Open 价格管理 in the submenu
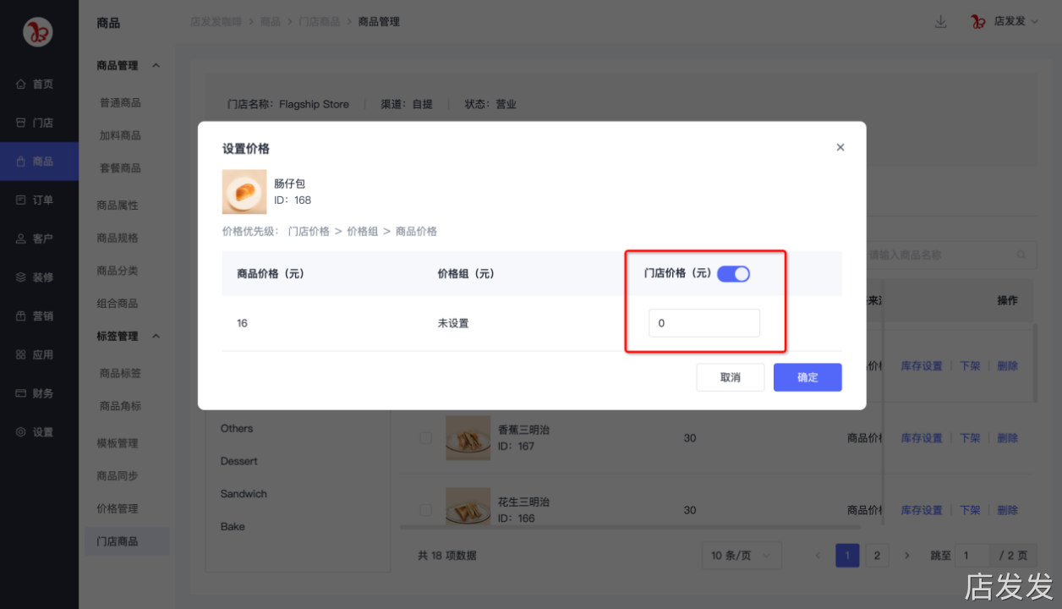 click(x=118, y=508)
